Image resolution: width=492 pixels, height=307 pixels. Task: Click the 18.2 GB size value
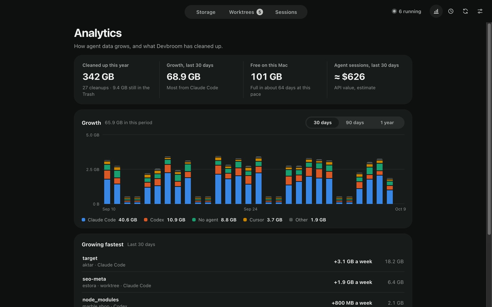pyautogui.click(x=394, y=262)
